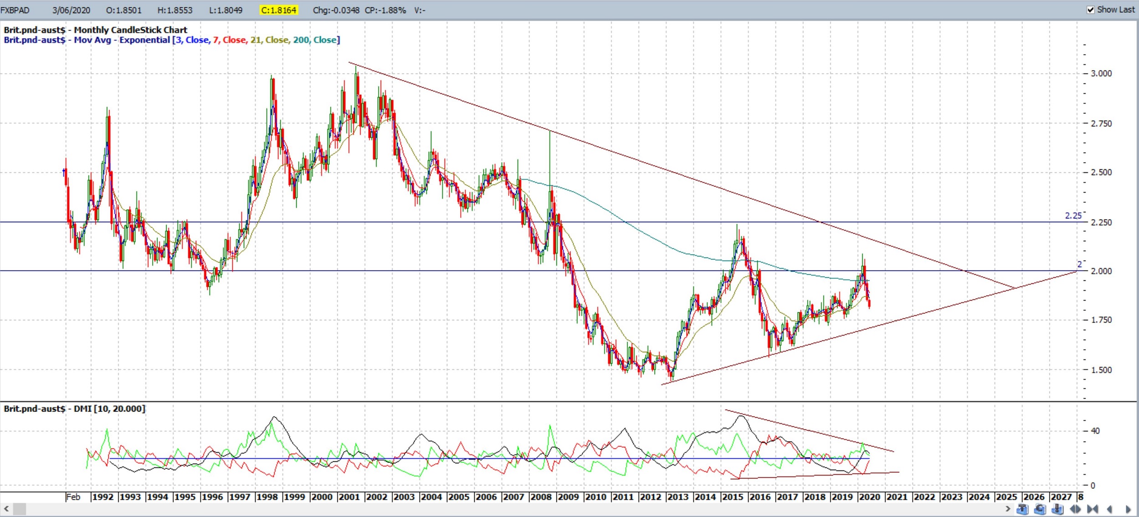The width and height of the screenshot is (1139, 517).
Task: Click the low value L:1.8049
Action: 226,10
